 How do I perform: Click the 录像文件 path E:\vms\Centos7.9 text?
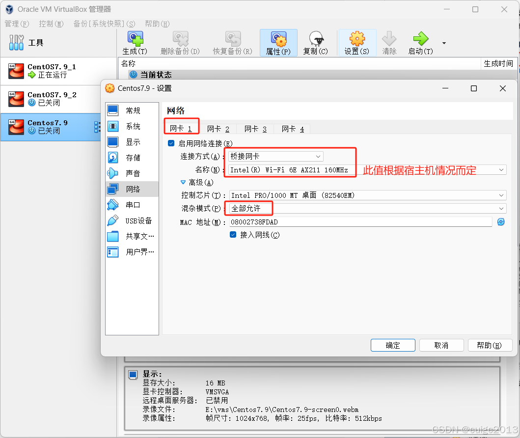click(282, 410)
